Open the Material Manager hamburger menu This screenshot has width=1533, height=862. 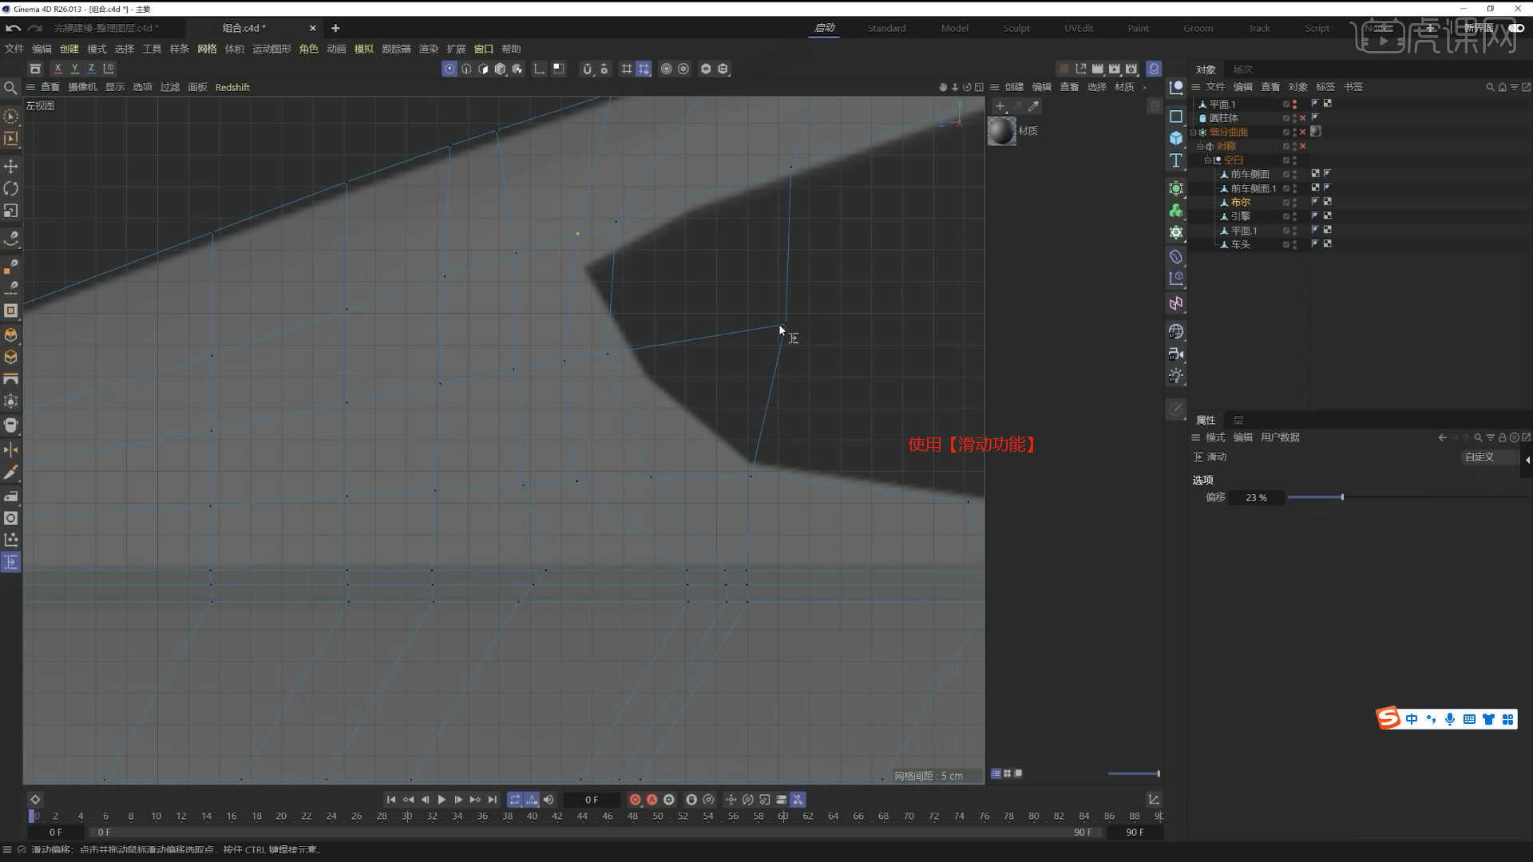[995, 87]
